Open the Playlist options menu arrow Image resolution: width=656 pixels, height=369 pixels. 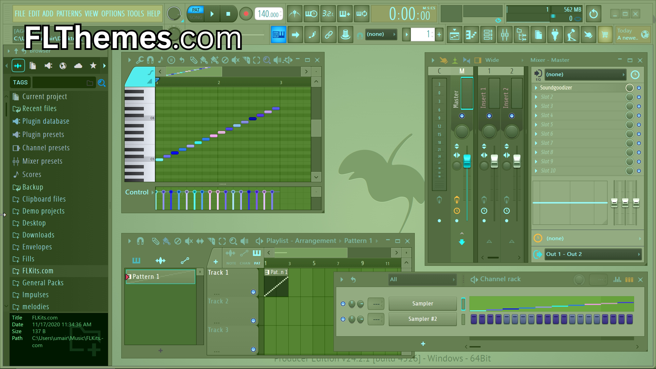[x=129, y=241]
